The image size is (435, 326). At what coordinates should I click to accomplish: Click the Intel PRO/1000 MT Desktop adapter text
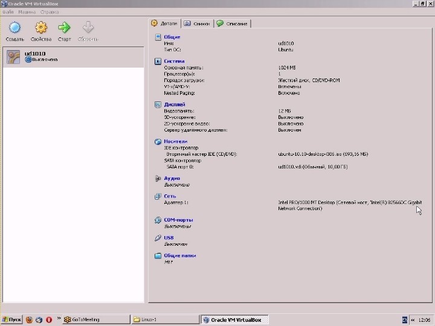[350, 205]
